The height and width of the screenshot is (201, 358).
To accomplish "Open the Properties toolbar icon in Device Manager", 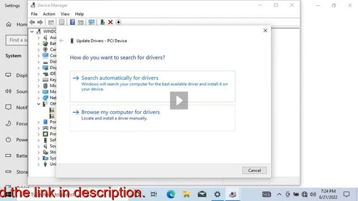I will 62,22.
